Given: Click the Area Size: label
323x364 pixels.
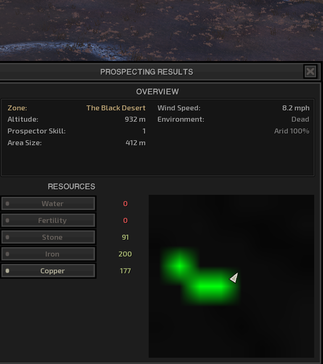Looking at the screenshot, I should click(x=24, y=143).
